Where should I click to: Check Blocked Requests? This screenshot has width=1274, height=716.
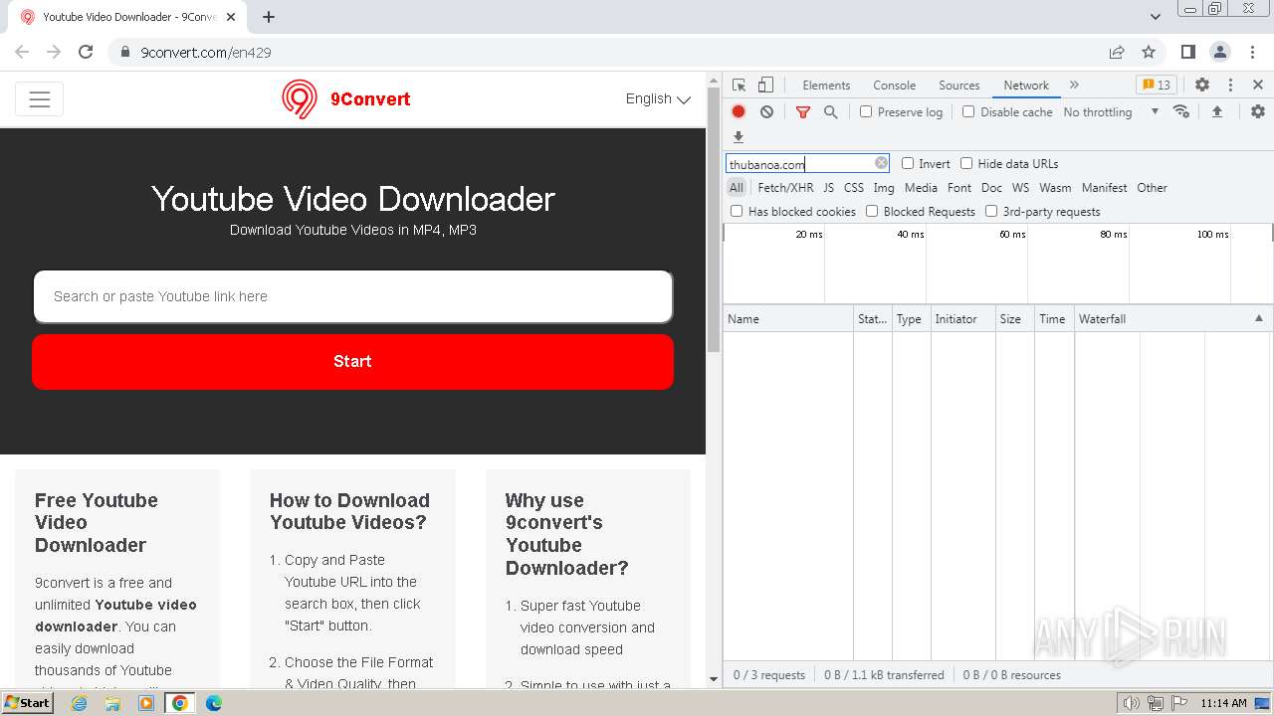(x=872, y=211)
